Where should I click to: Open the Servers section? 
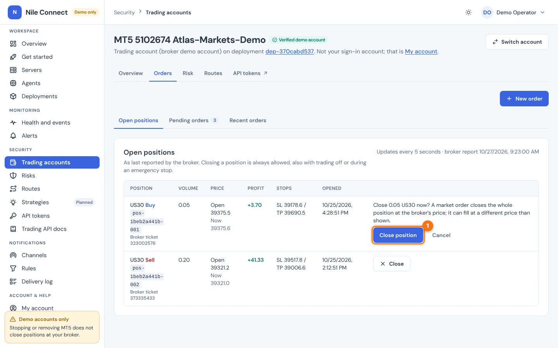click(52, 70)
